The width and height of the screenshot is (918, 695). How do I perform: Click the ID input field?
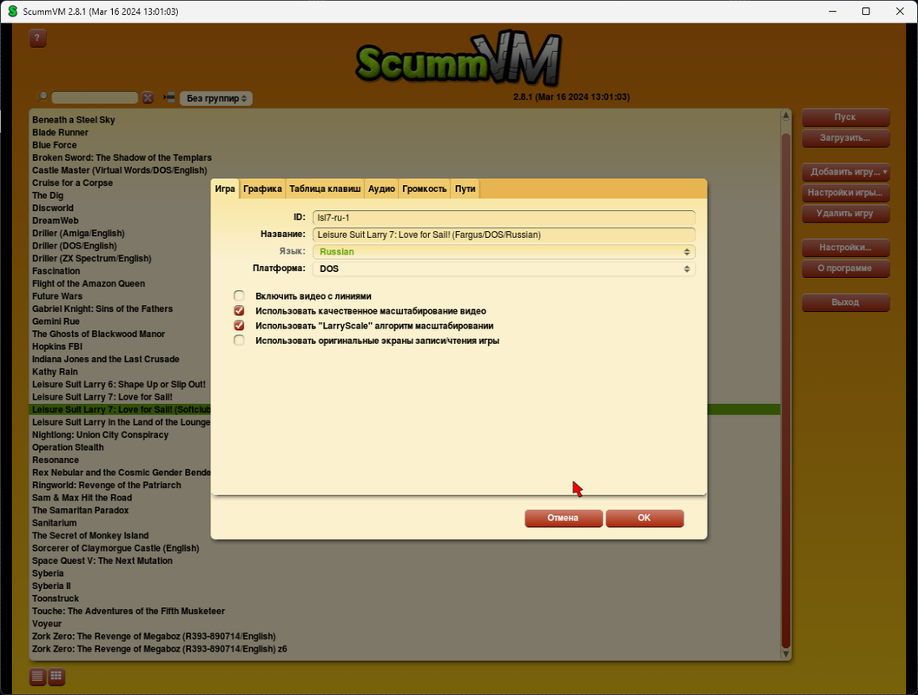click(504, 218)
